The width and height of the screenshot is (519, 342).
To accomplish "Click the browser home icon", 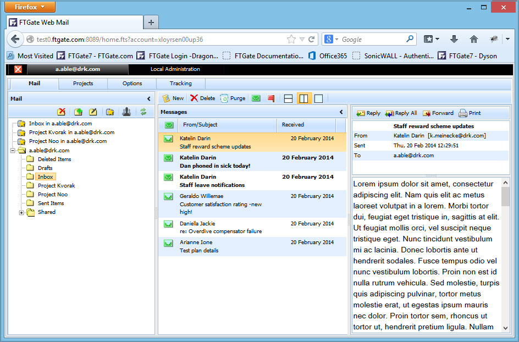I will coord(474,40).
